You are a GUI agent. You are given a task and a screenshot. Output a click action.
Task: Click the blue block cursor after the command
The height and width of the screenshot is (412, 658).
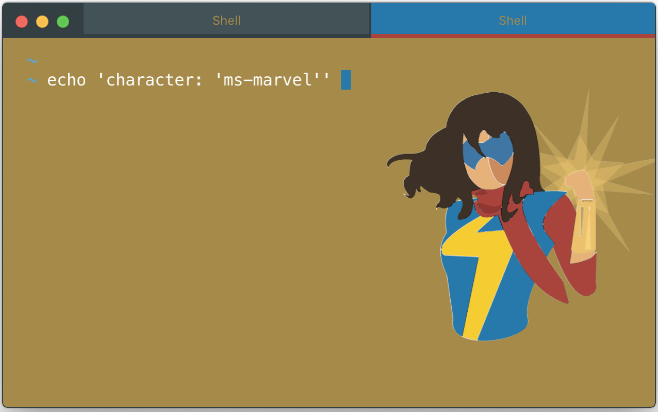tap(346, 80)
